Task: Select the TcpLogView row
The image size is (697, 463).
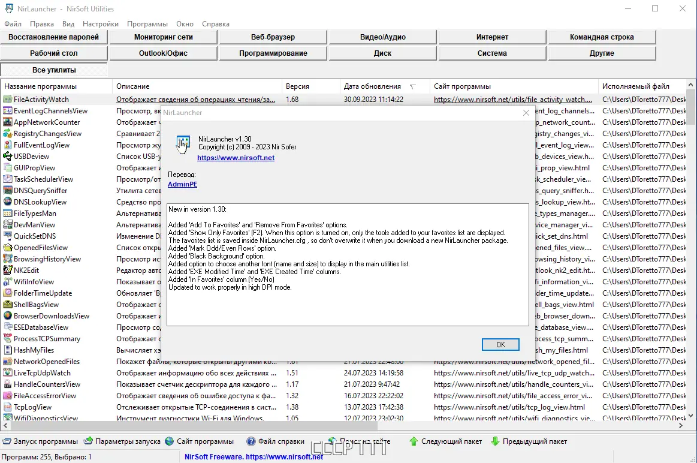Action: pyautogui.click(x=343, y=407)
